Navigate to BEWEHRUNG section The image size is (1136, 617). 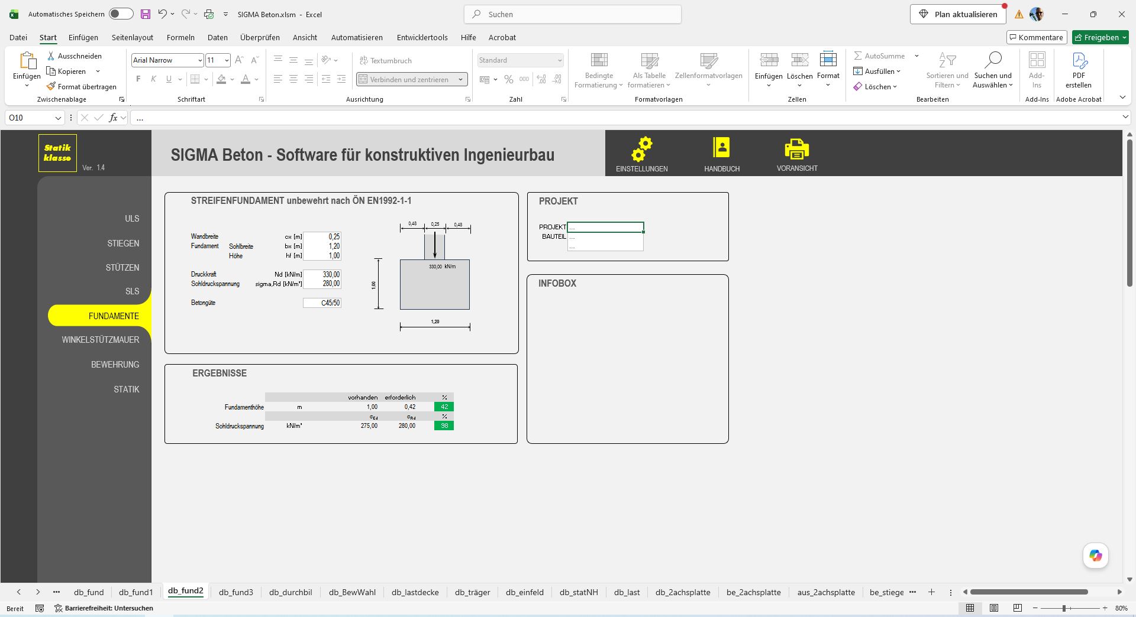[x=115, y=365]
